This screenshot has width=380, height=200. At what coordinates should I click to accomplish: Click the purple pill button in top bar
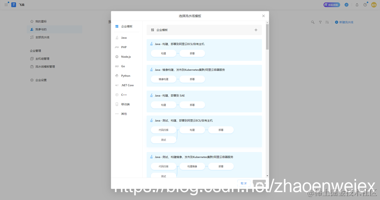click(332, 5)
